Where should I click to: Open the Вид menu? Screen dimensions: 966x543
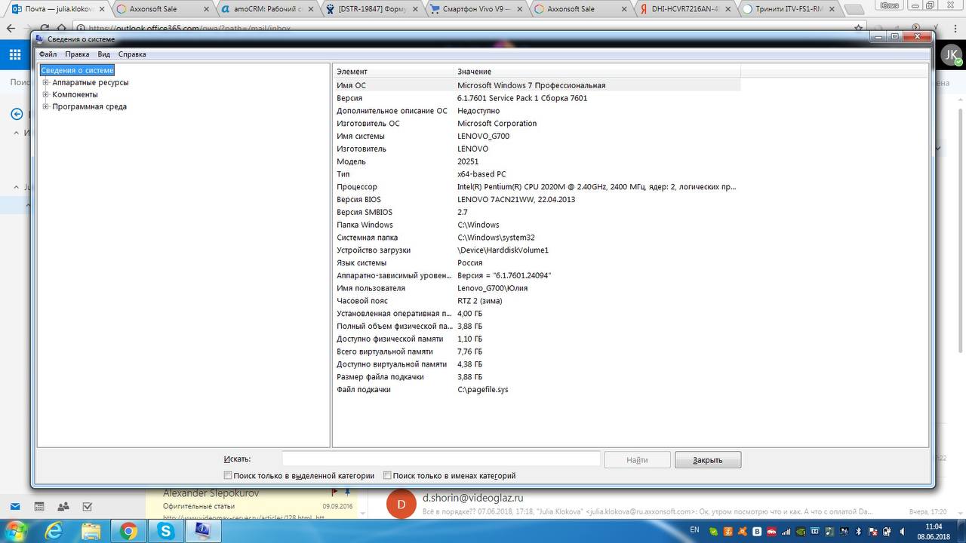[104, 54]
